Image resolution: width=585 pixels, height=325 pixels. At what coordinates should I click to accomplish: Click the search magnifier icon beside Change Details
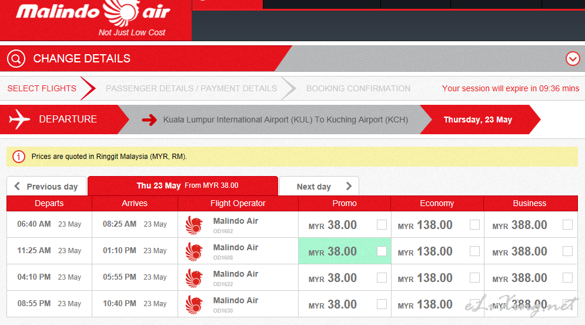(16, 59)
